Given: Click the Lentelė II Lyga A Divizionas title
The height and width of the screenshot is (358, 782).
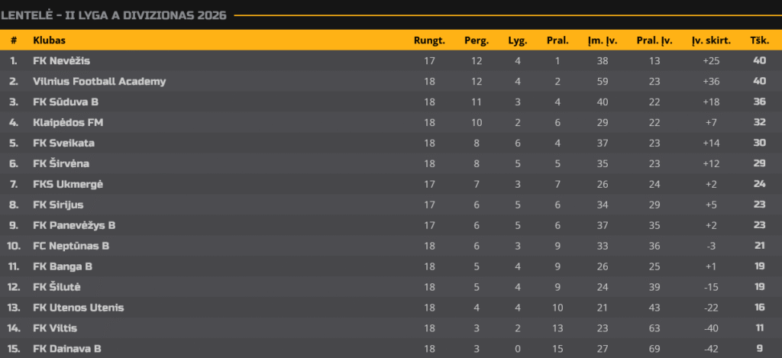Looking at the screenshot, I should pyautogui.click(x=114, y=15).
